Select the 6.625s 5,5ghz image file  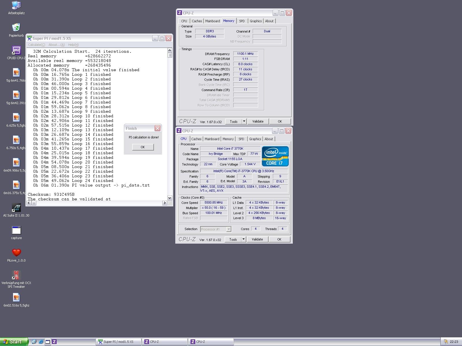point(16,118)
